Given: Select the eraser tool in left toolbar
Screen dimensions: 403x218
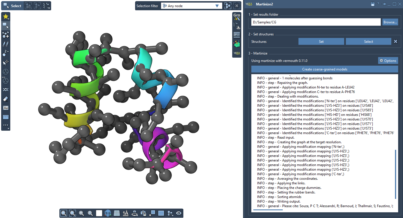Looking at the screenshot, I should coord(6,99).
